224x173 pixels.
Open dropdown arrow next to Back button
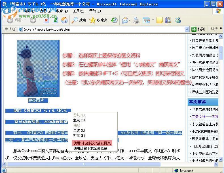25,20
